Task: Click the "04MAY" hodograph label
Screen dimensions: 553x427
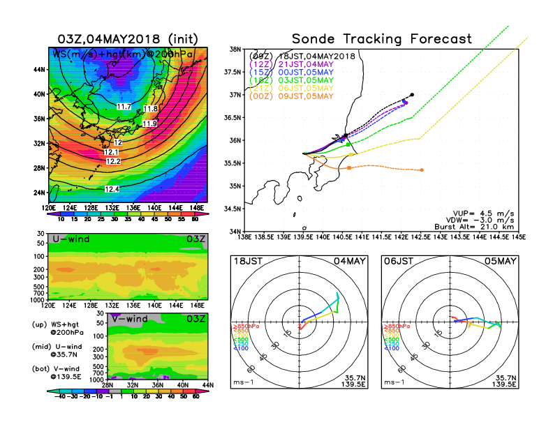Action: [350, 261]
